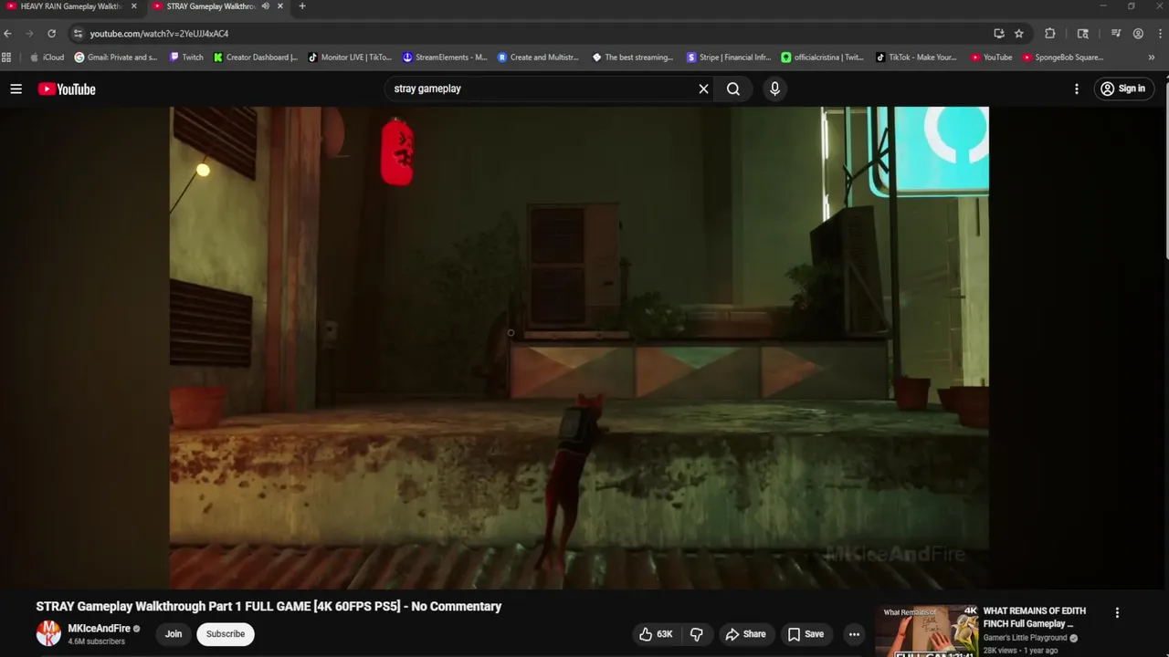The height and width of the screenshot is (657, 1169).
Task: Open 'TikTok - Make Your' bookmark
Action: tap(917, 57)
